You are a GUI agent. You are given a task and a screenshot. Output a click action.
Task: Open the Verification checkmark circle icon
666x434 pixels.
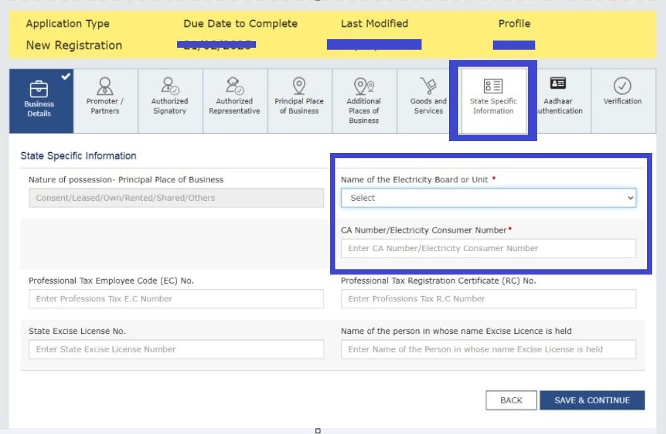[x=622, y=86]
